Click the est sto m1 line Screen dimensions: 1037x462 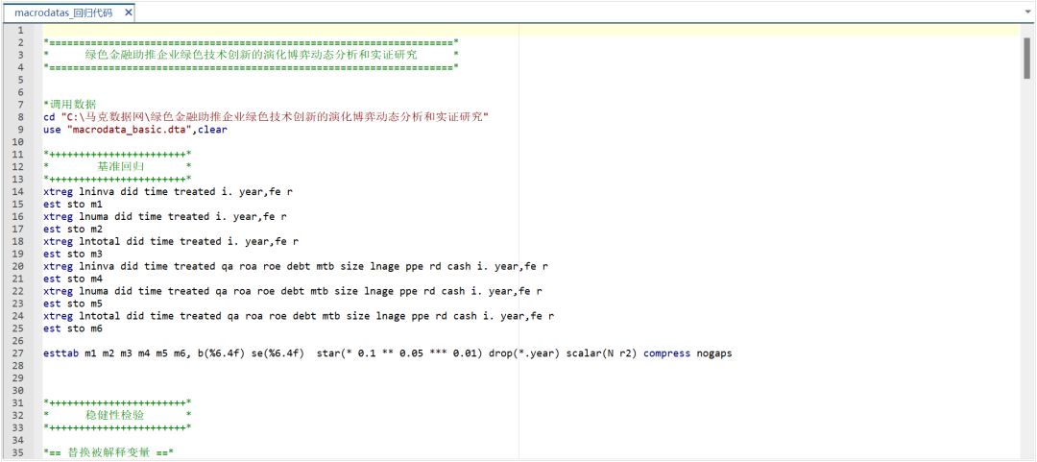pos(73,205)
